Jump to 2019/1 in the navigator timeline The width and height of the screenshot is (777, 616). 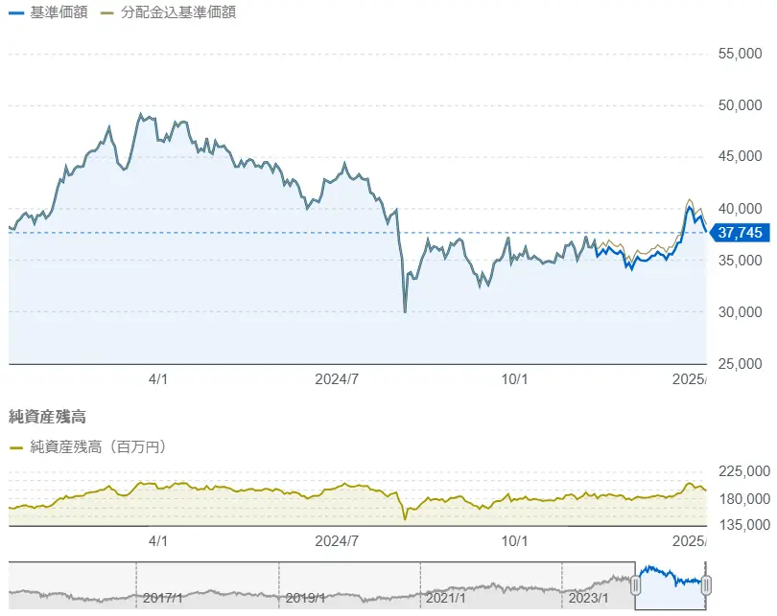[304, 598]
